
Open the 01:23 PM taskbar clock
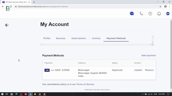(162, 94)
